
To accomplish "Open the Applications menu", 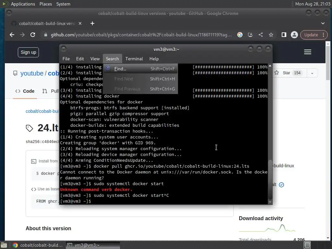I will tap(23, 4).
